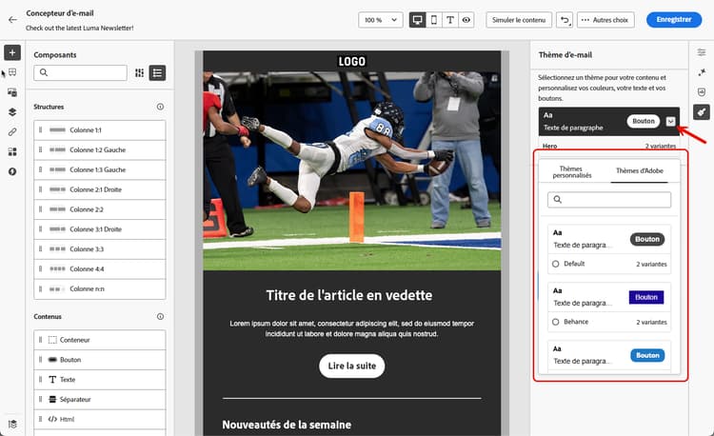
Task: Show info about Structures
Action: pos(160,107)
